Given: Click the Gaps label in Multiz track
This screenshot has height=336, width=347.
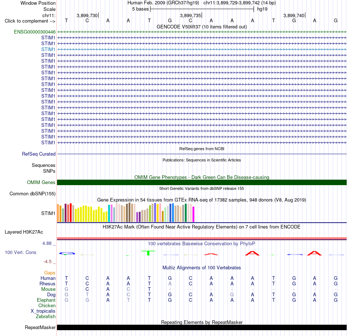Looking at the screenshot, I should pos(50,273).
